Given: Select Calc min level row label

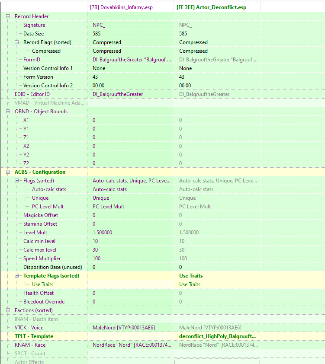Looking at the screenshot, I should click(x=39, y=241).
